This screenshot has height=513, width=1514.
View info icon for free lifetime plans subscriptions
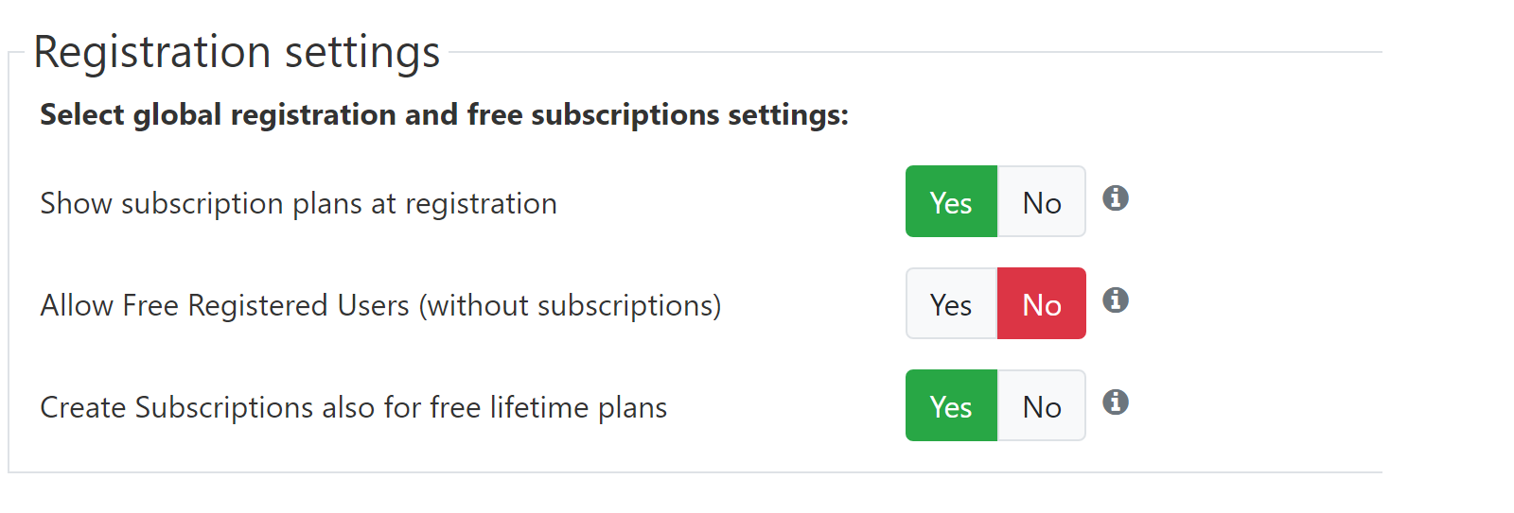click(1116, 402)
